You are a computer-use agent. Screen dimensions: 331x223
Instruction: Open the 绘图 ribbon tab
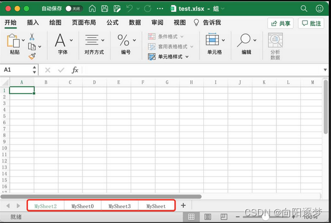coord(55,23)
